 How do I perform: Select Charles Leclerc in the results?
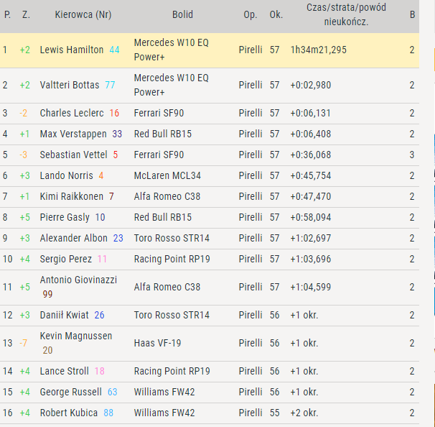pyautogui.click(x=72, y=113)
